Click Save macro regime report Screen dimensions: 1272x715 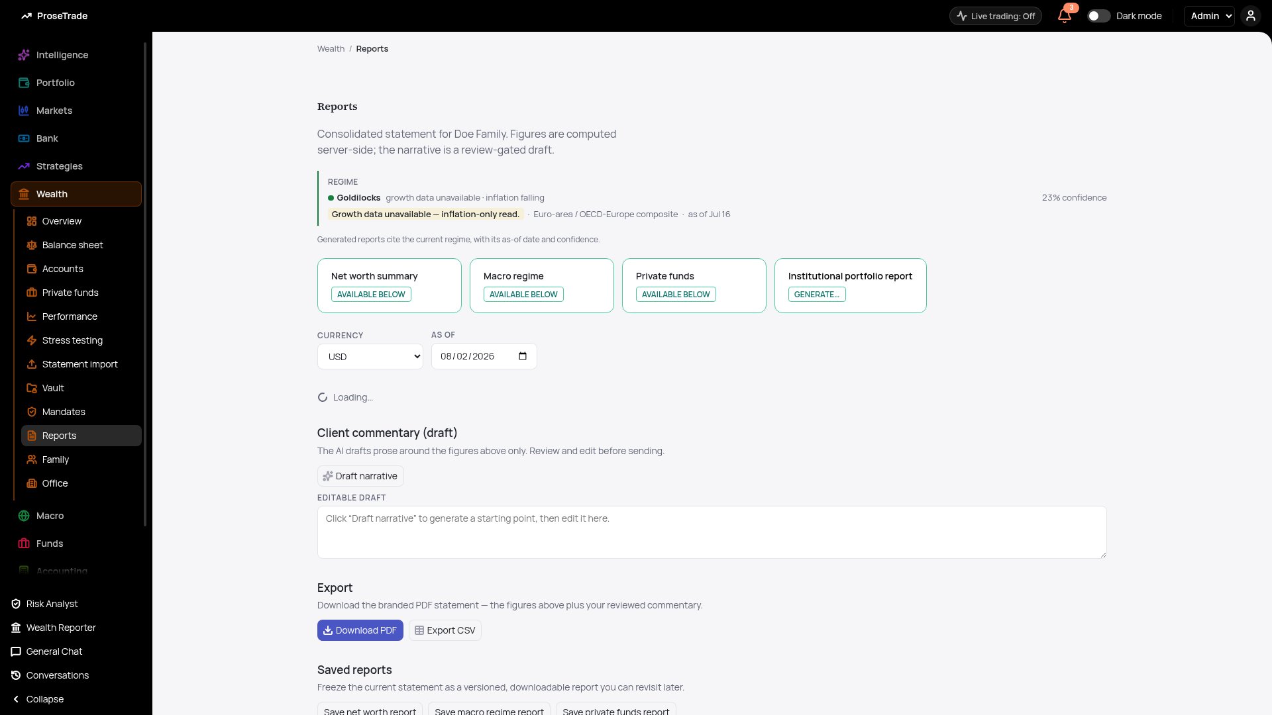tap(489, 710)
